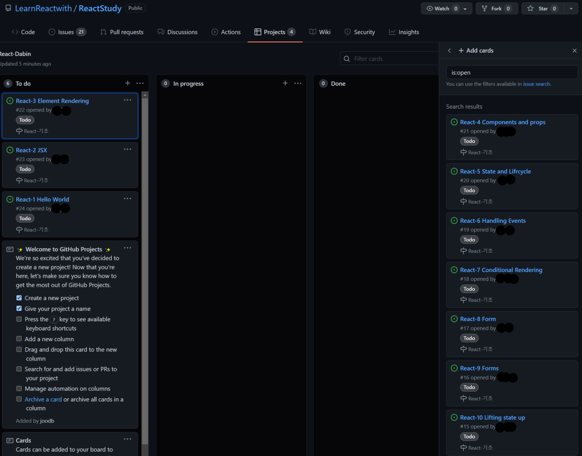Close the Add cards panel
This screenshot has width=582, height=456.
coord(574,50)
